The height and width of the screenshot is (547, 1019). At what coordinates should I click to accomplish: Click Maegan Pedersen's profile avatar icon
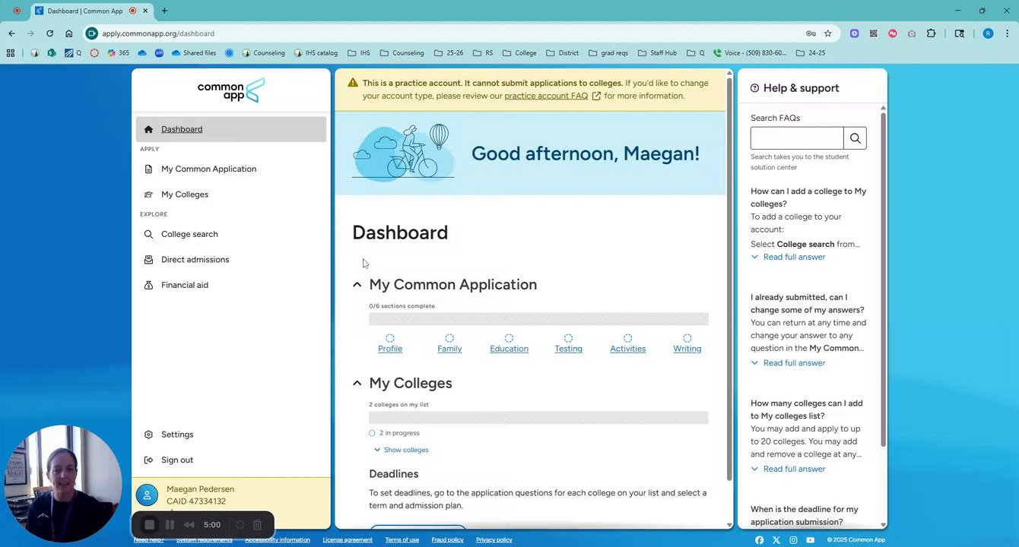point(147,495)
